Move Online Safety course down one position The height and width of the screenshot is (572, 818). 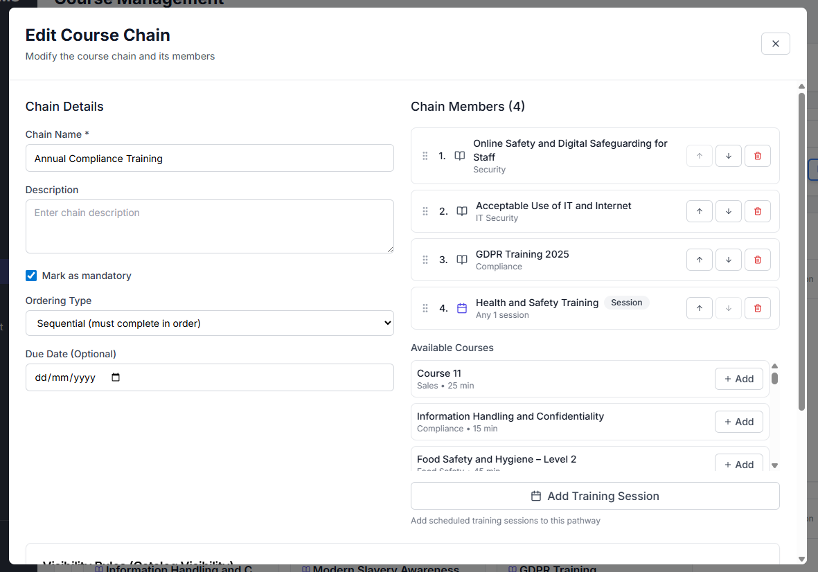point(728,156)
